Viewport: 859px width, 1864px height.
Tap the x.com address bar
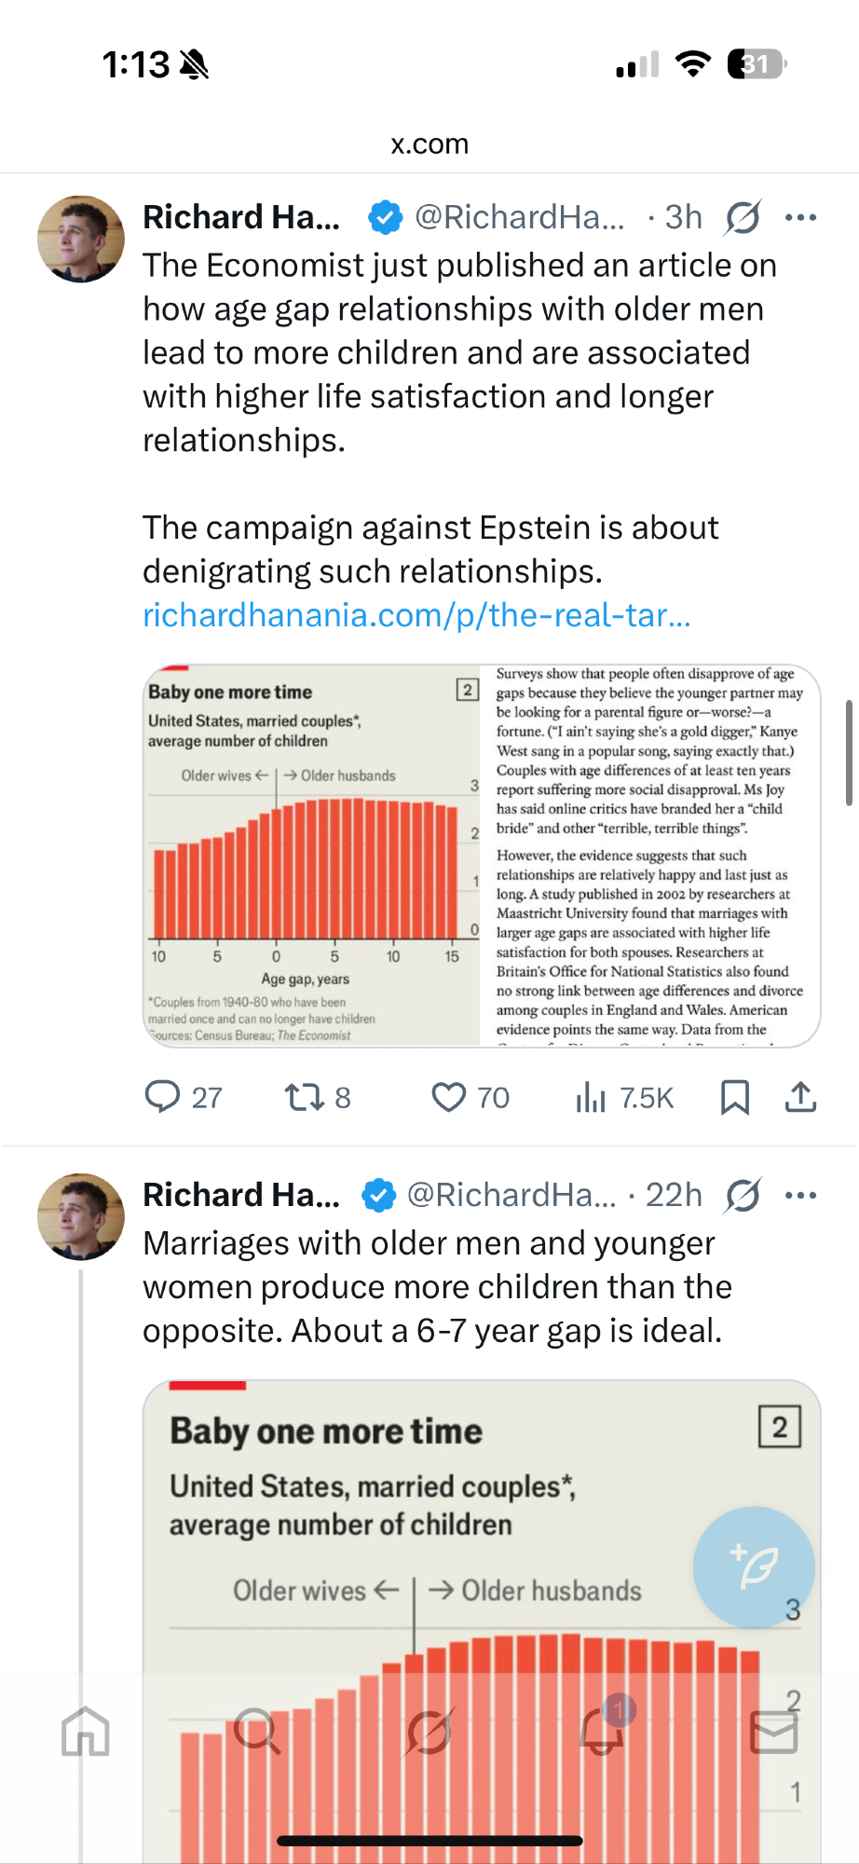point(429,144)
